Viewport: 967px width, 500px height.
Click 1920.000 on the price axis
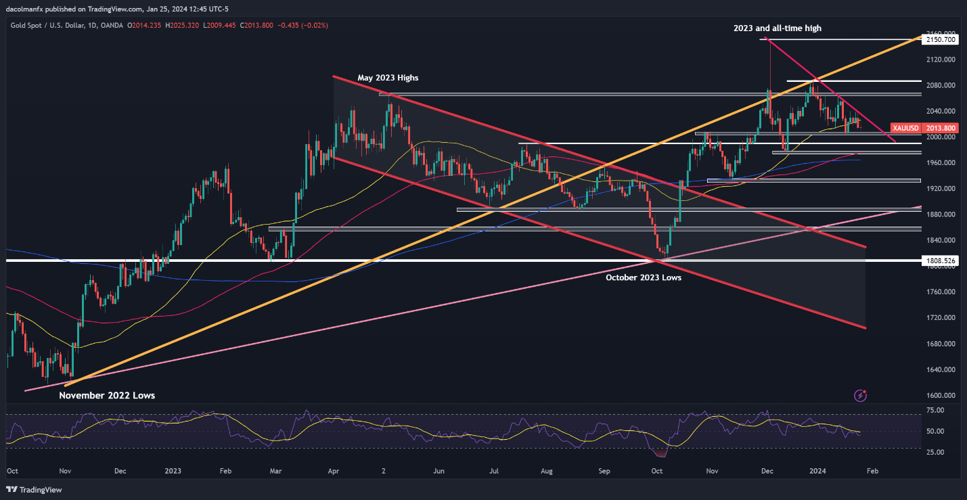click(941, 189)
